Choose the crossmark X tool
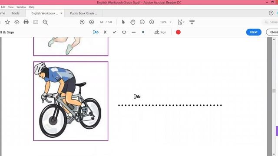Screen dimensions: 278x156 (x=105, y=32)
